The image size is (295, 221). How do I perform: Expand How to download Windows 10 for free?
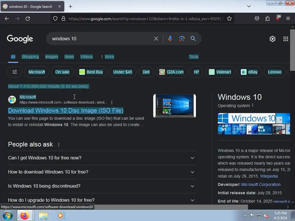click(x=102, y=172)
